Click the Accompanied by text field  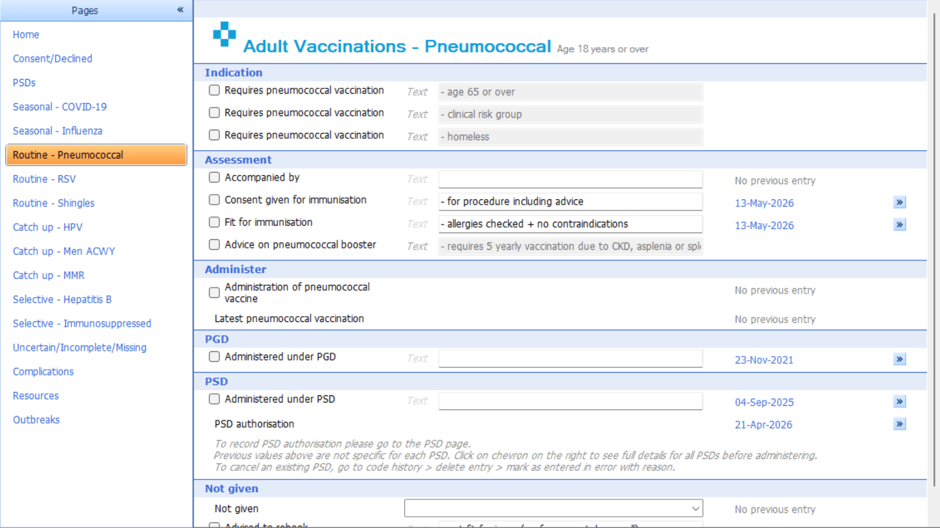570,179
